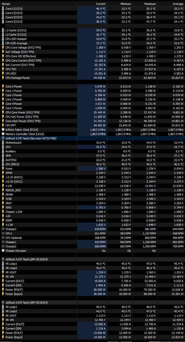Click the Core3 (CCD2) thermometer icon
This screenshot has height=342, width=185.
[x=3, y=13]
